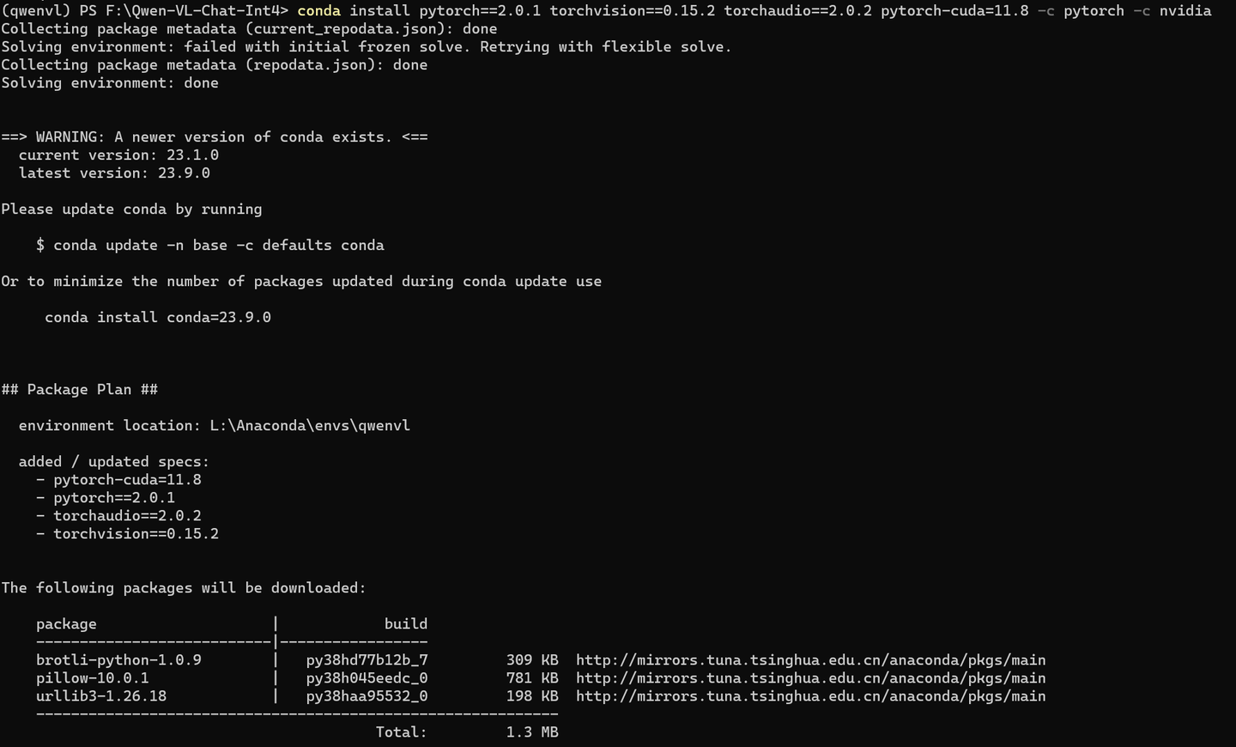Screen dimensions: 1236x747
Task: Click the 'torchaudio==2.0.2' spec entry in the list
Action: click(x=127, y=515)
